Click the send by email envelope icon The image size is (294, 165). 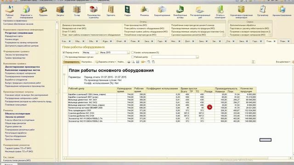pos(143,62)
